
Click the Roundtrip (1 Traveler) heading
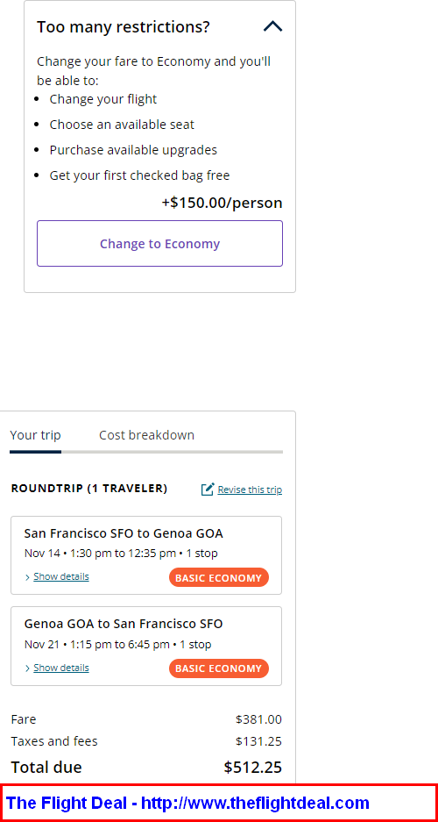89,489
